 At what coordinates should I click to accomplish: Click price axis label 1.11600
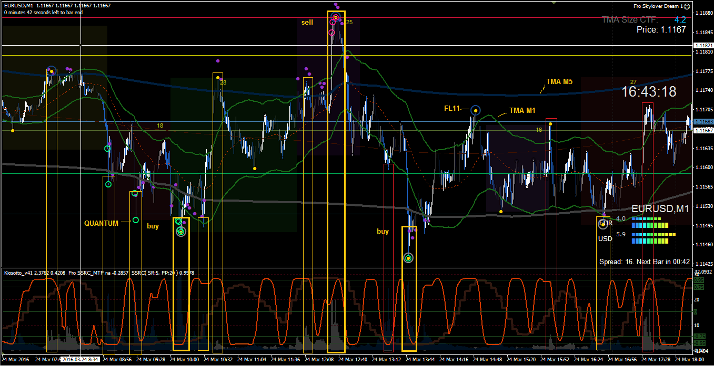pos(704,168)
